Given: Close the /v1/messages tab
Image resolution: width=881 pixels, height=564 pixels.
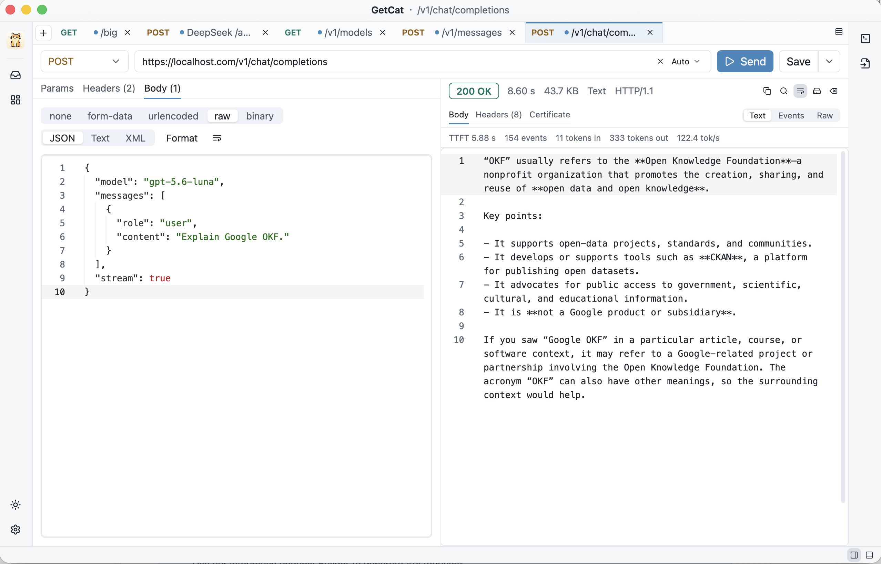Looking at the screenshot, I should point(512,32).
